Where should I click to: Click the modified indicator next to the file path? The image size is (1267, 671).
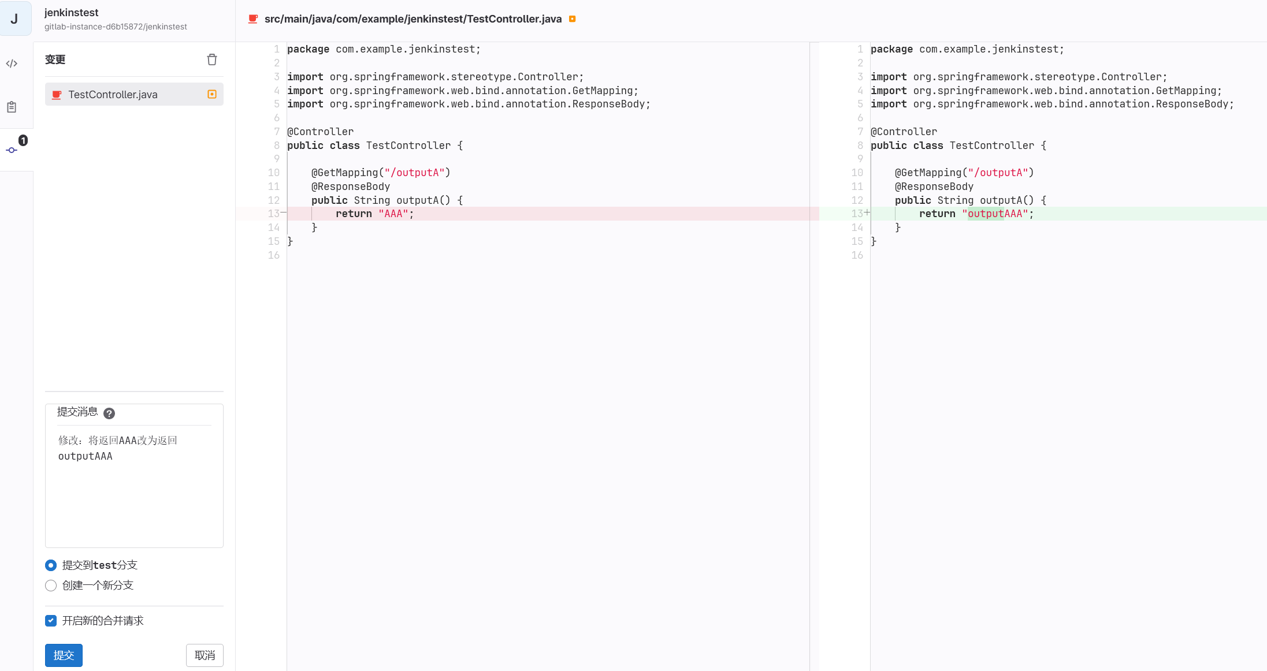572,19
